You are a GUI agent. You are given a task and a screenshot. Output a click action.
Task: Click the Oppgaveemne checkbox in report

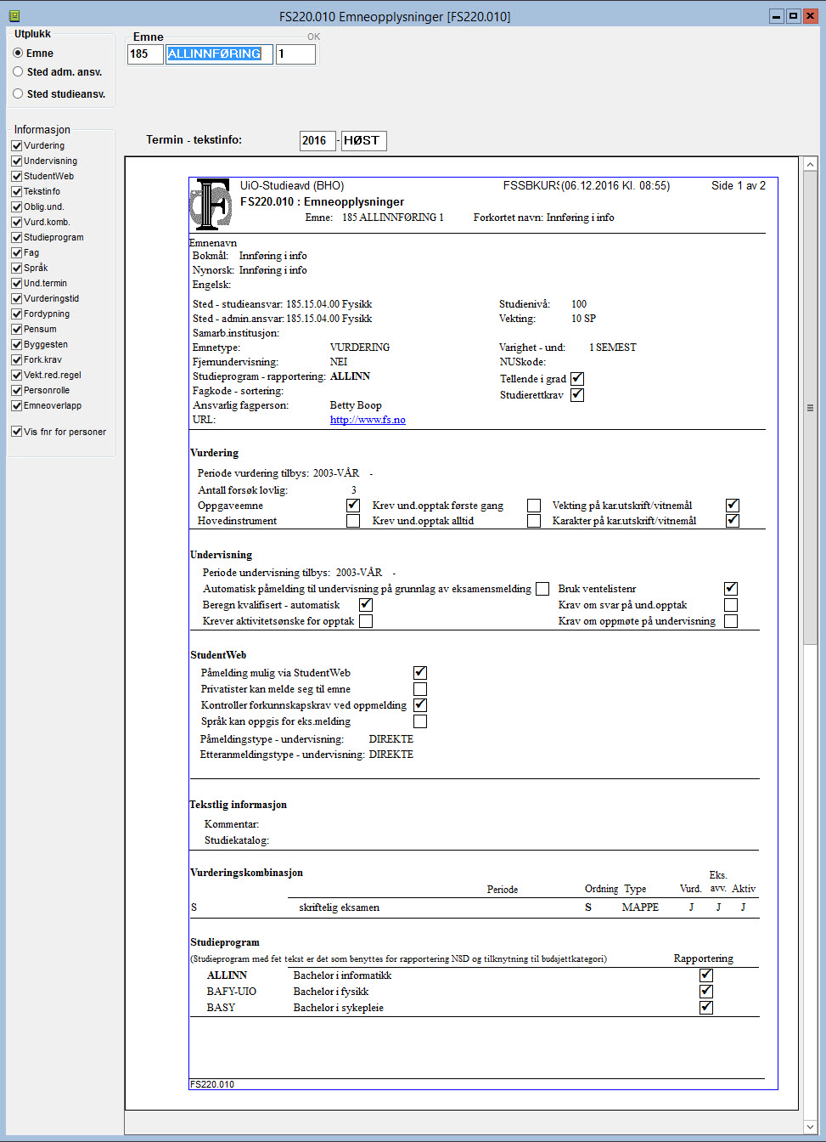click(353, 505)
